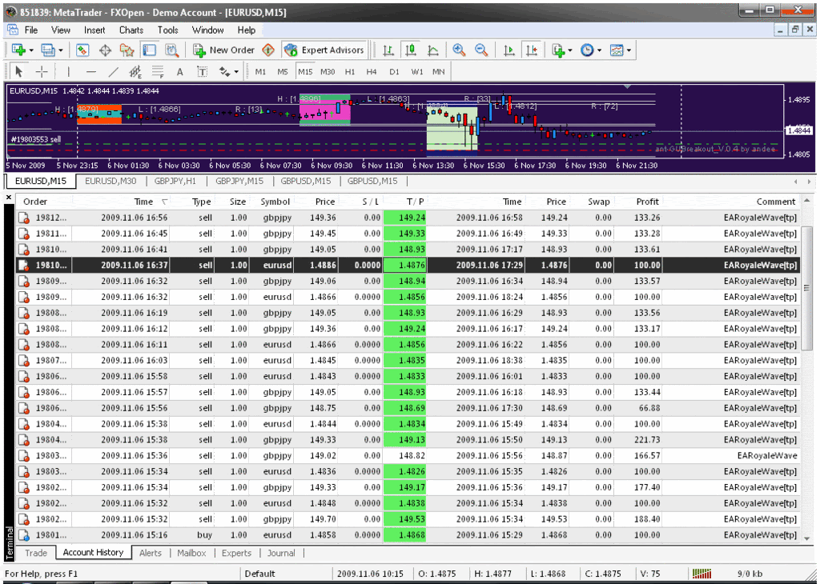Select the Text tool labeled A
This screenshot has width=820, height=584.
(x=179, y=71)
